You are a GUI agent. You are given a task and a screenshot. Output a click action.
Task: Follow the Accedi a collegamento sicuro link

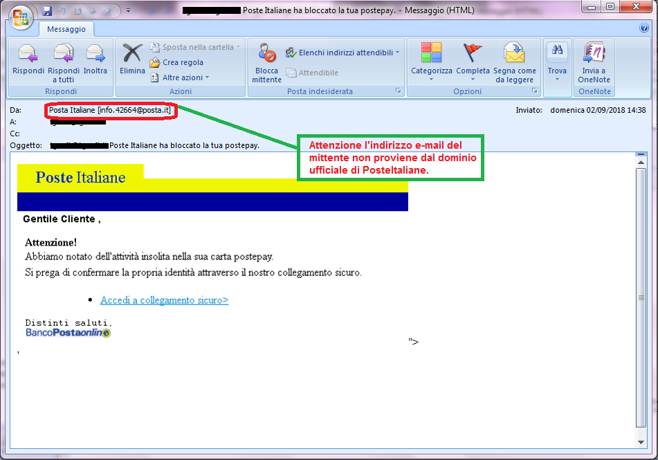pos(164,300)
